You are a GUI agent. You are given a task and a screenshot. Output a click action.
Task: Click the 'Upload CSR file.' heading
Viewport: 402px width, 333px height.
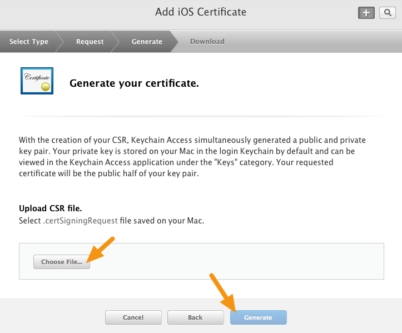tap(51, 208)
